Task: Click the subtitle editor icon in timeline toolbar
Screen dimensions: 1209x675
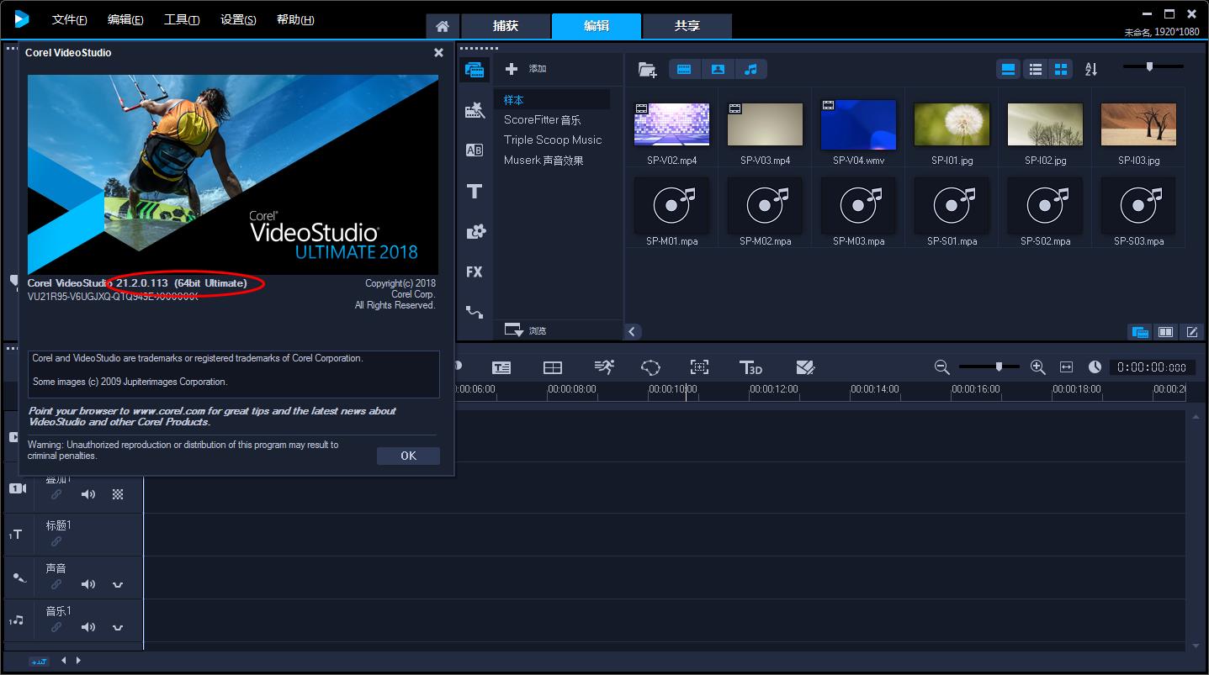Action: pos(501,367)
